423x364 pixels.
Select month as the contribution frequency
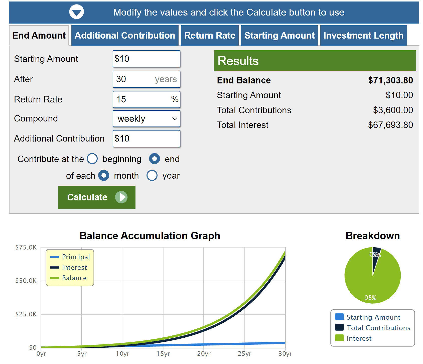point(104,176)
